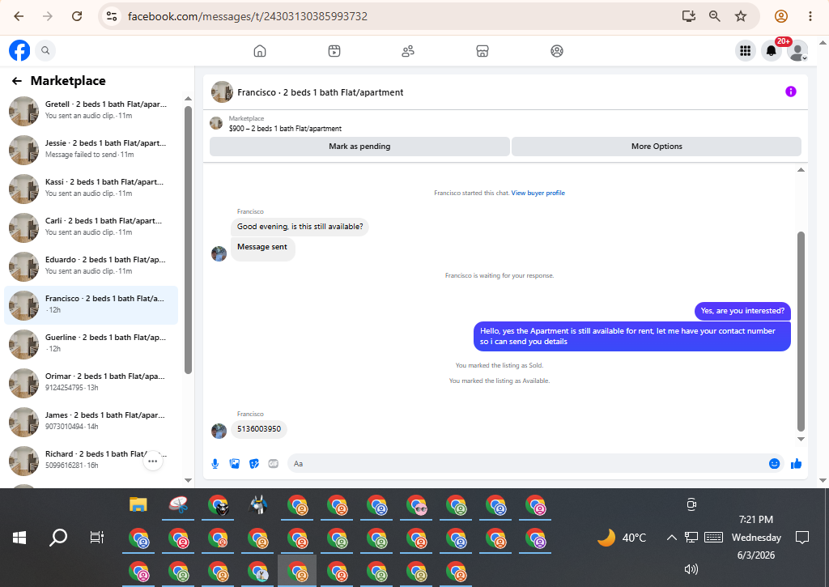Screen dimensions: 829x587
Task: Open notifications bell with 20+ badge
Action: [772, 51]
